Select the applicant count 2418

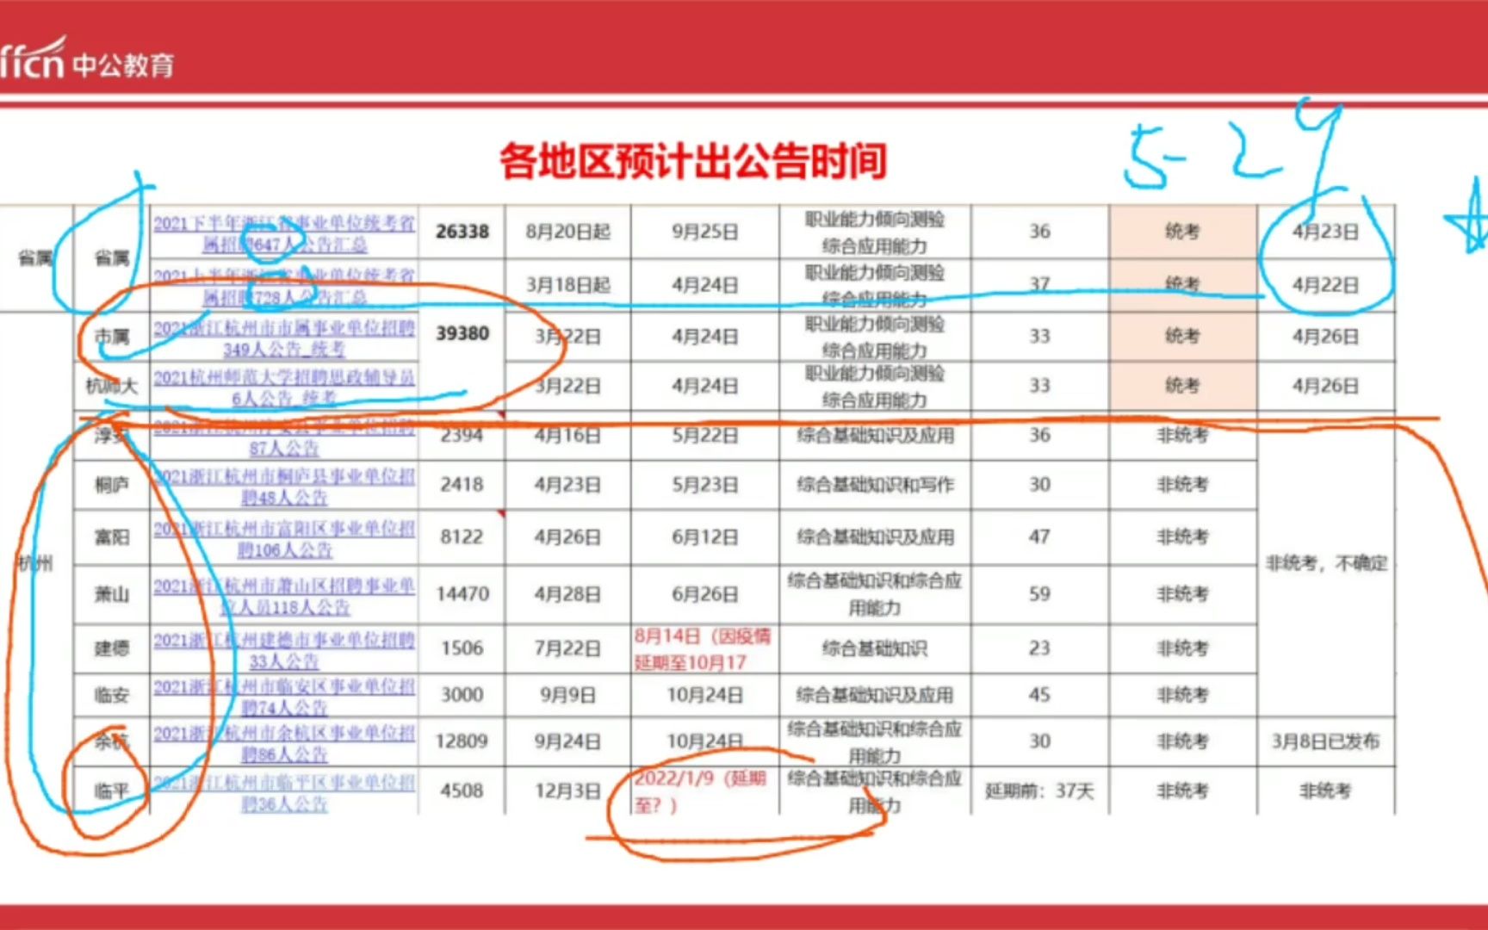tap(462, 485)
